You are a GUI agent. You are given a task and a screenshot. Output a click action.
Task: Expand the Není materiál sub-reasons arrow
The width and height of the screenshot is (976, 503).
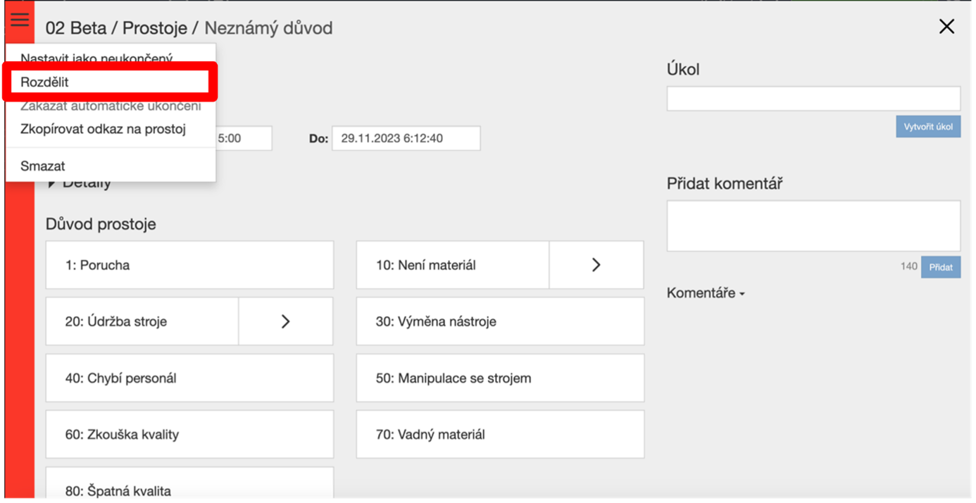[x=596, y=265]
